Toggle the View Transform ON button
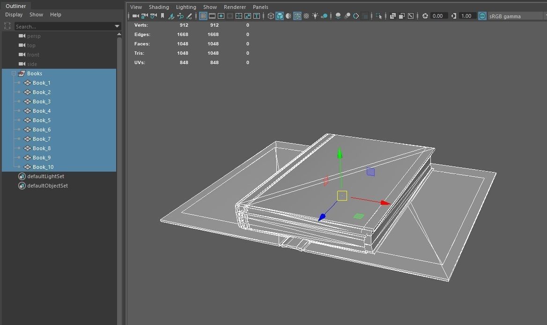 pyautogui.click(x=482, y=16)
